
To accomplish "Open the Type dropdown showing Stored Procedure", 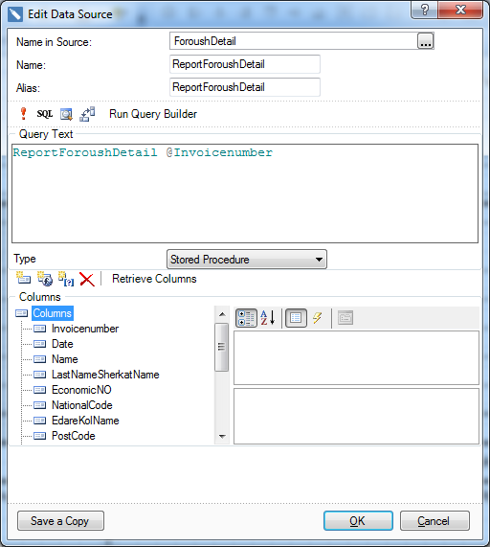I will [x=247, y=260].
